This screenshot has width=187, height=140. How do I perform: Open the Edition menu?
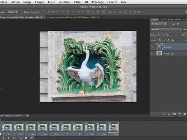pyautogui.click(x=15, y=2)
